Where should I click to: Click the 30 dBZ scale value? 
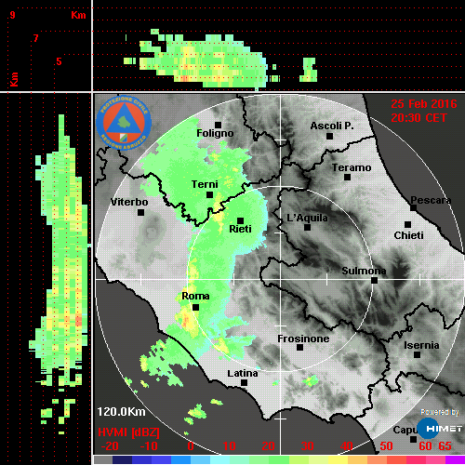pos(307,446)
